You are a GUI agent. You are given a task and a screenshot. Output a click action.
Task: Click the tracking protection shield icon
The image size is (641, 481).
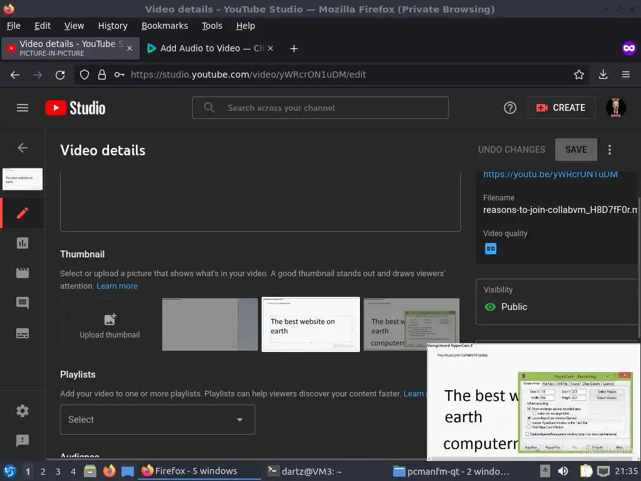85,75
